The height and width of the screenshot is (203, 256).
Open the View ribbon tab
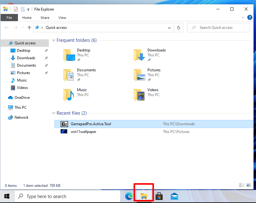[x=62, y=18]
